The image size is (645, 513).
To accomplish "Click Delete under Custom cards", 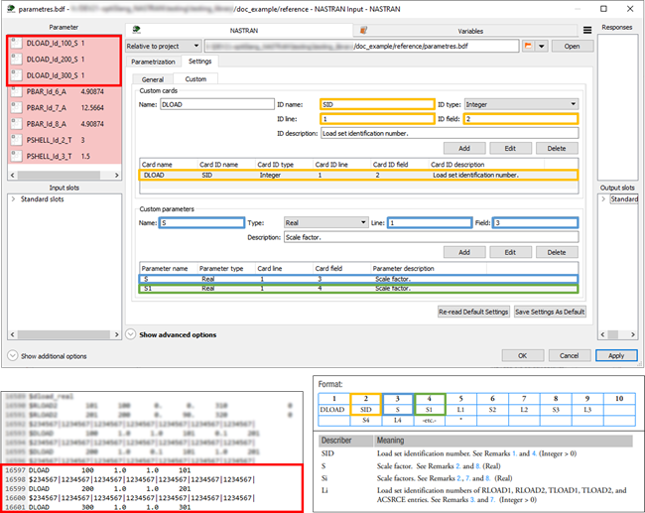I will (x=557, y=148).
